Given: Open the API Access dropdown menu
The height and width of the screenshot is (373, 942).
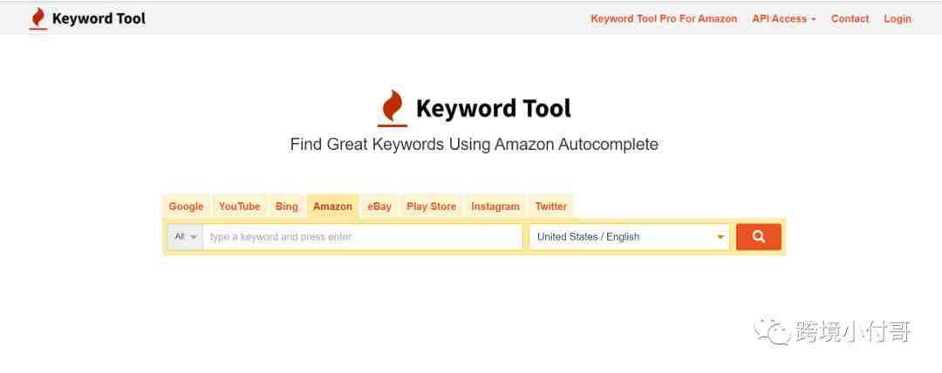Looking at the screenshot, I should pyautogui.click(x=784, y=18).
